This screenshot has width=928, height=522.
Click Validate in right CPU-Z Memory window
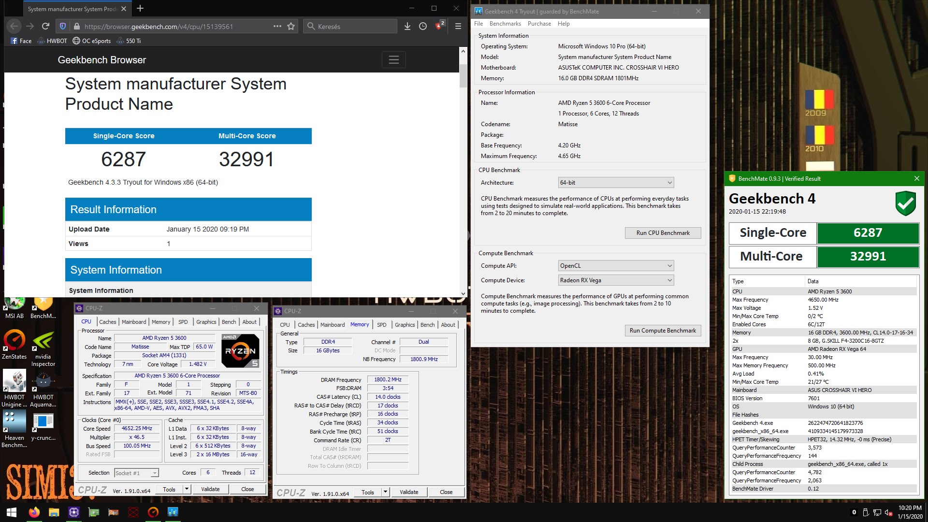click(x=409, y=492)
